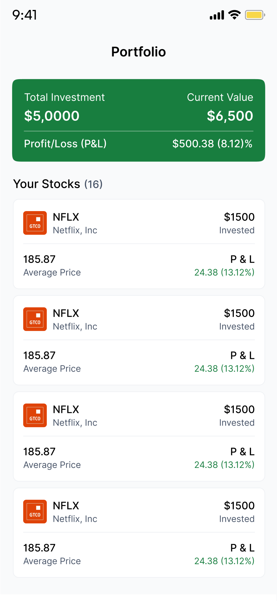Screen dimensions: 277x601
Task: Click the cellular signal icon in status bar
Action: point(217,15)
